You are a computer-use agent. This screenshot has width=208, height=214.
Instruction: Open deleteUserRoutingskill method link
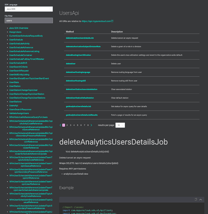pyautogui.click(x=76, y=81)
